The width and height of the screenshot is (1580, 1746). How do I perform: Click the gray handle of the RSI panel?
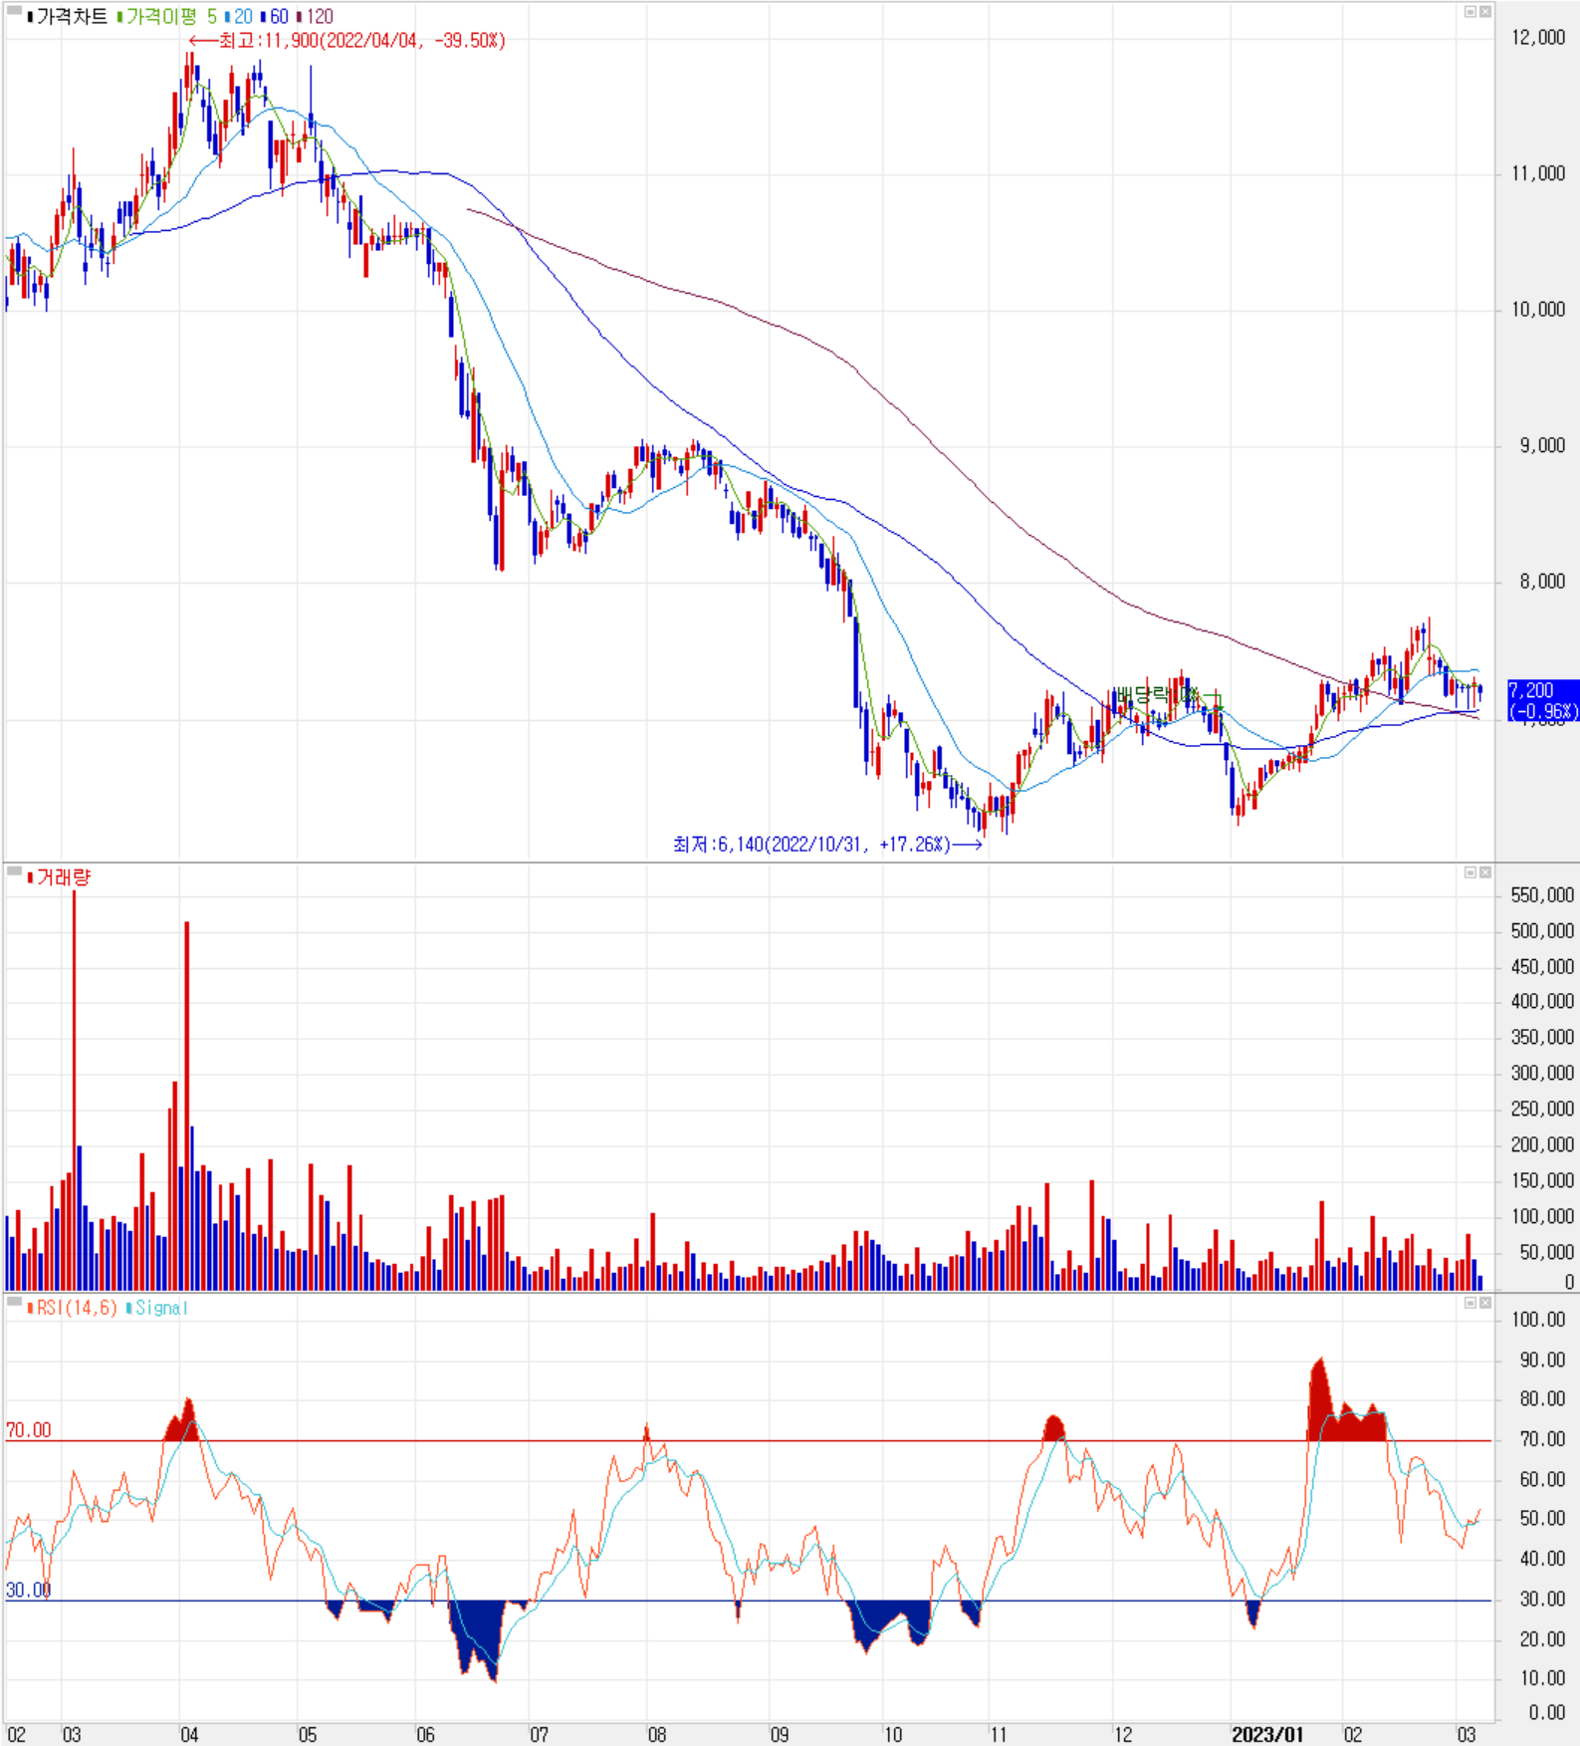(14, 1302)
